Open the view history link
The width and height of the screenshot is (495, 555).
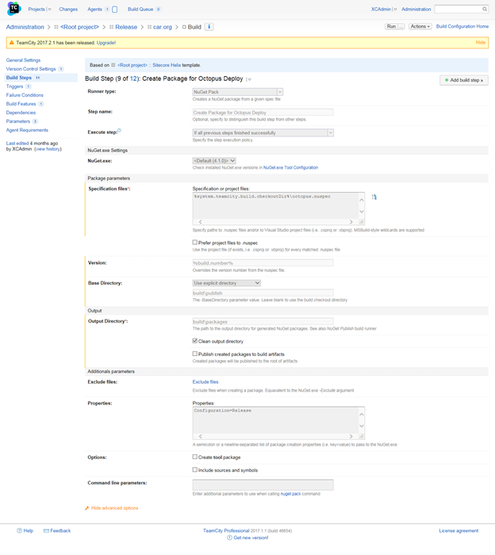pyautogui.click(x=48, y=149)
